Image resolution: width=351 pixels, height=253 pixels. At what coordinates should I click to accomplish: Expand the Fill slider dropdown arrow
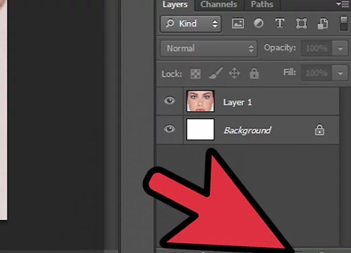click(341, 73)
